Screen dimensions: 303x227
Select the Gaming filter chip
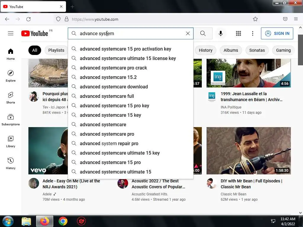point(283,50)
